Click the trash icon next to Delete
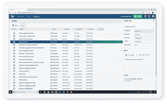Screen dimensions: 167x112 pos(13,25)
